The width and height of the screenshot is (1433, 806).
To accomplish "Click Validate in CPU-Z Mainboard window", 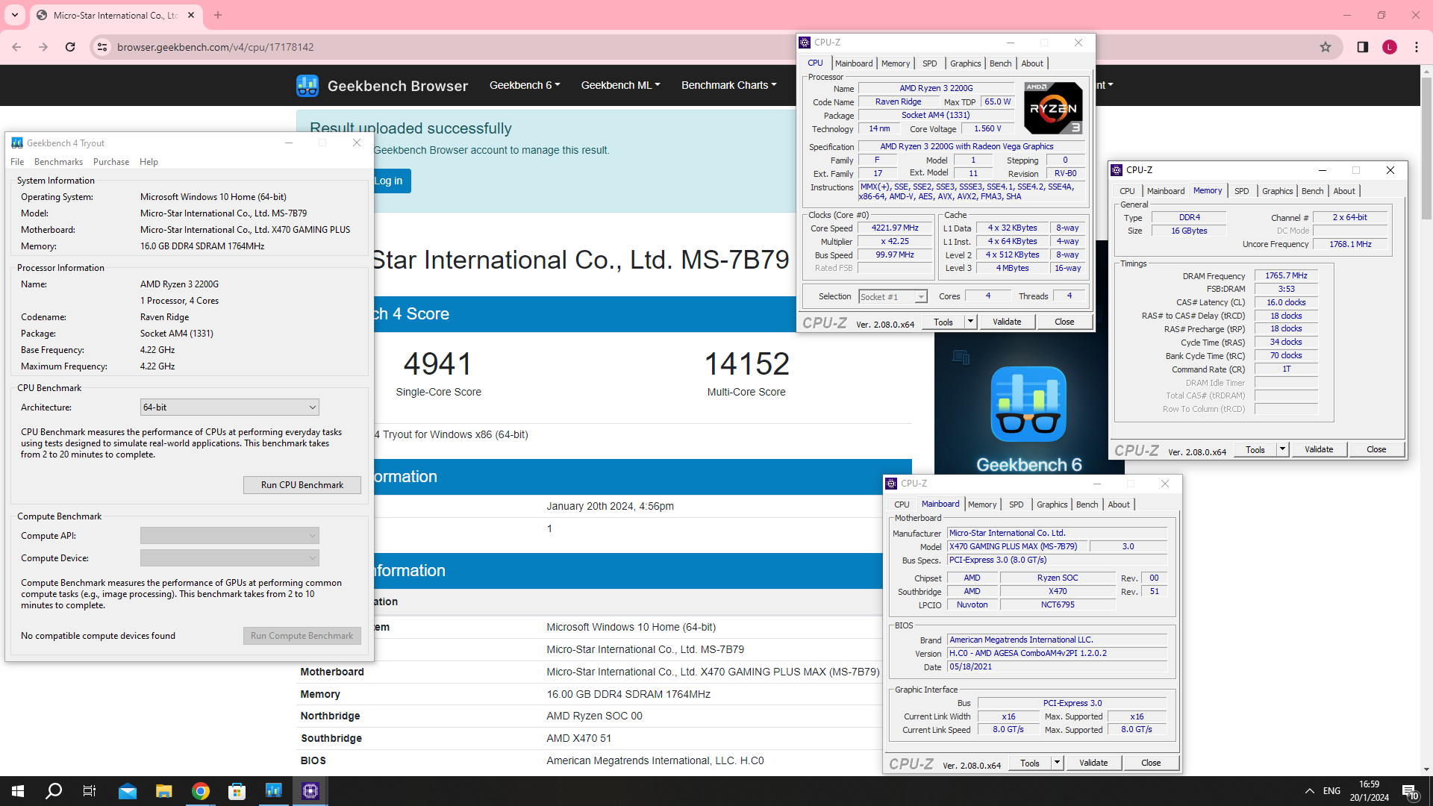I will click(1093, 763).
